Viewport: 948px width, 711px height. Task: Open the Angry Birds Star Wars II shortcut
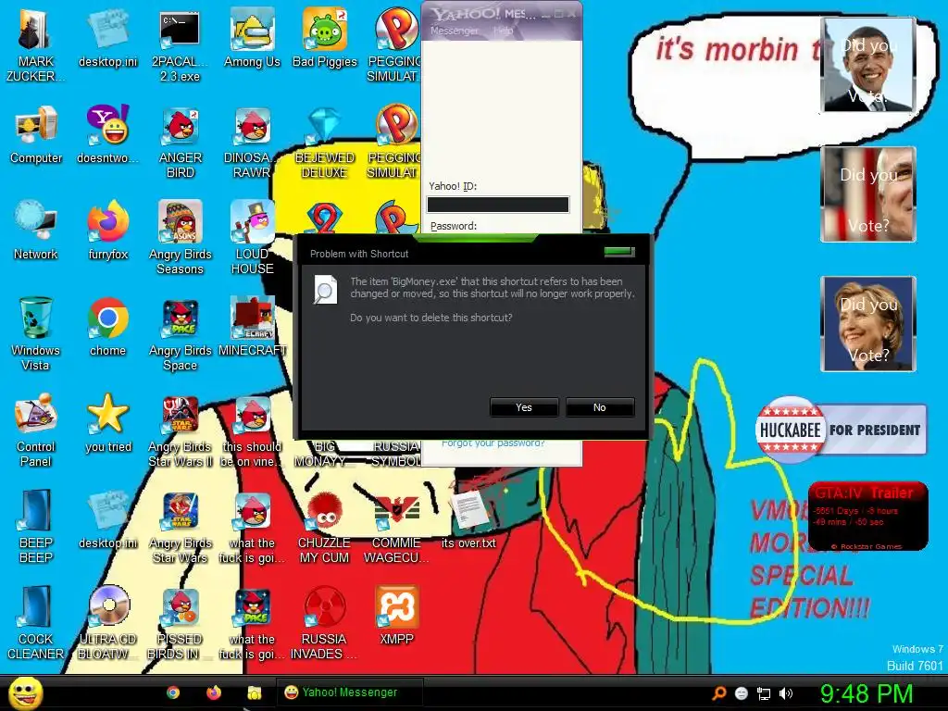tap(181, 430)
